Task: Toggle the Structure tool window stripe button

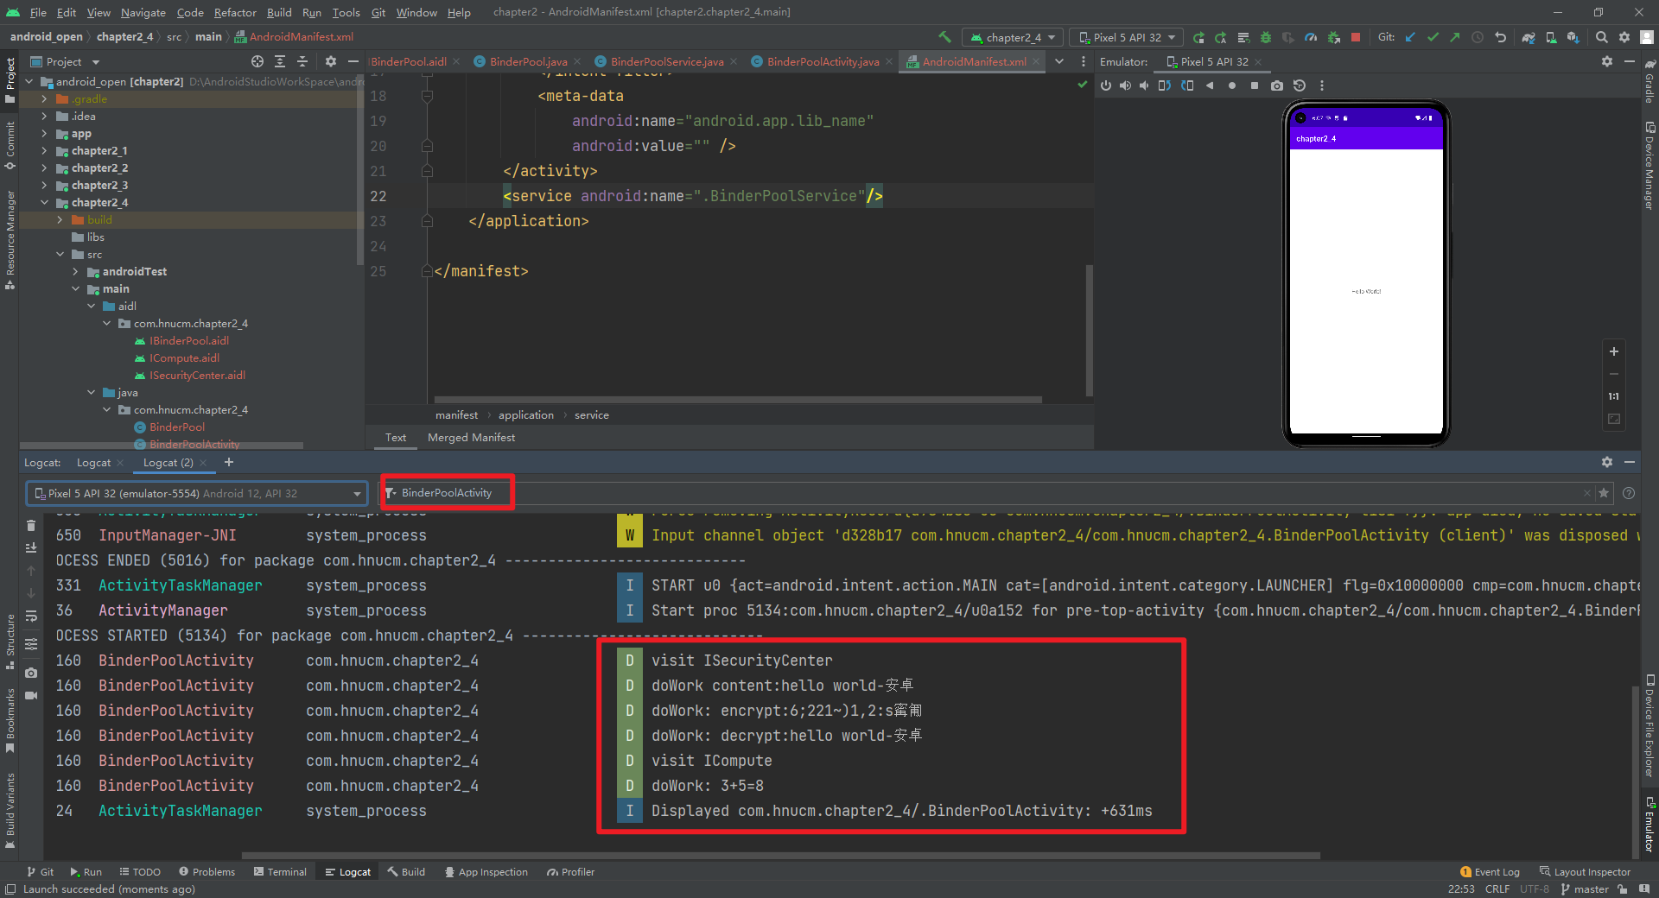Action: [x=10, y=642]
